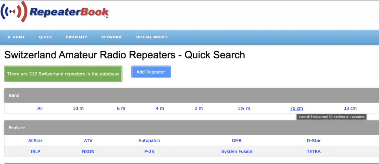
Task: Select the 10 m band link
Action: pyautogui.click(x=78, y=108)
